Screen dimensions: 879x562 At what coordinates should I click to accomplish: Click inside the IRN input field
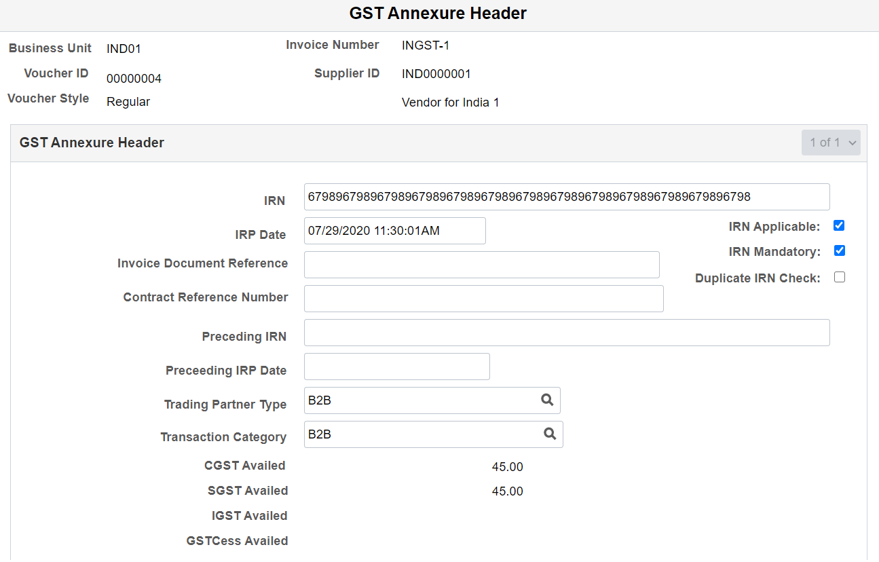click(x=567, y=197)
